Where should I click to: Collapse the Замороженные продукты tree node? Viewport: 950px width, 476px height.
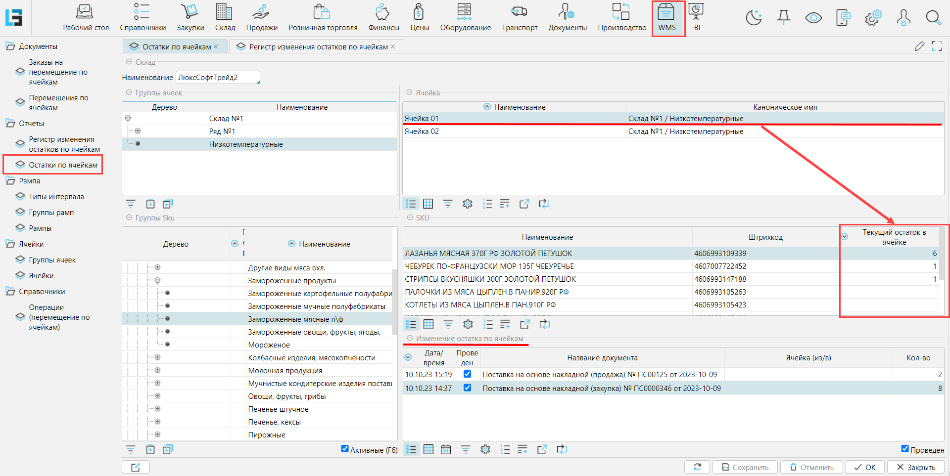coord(157,280)
